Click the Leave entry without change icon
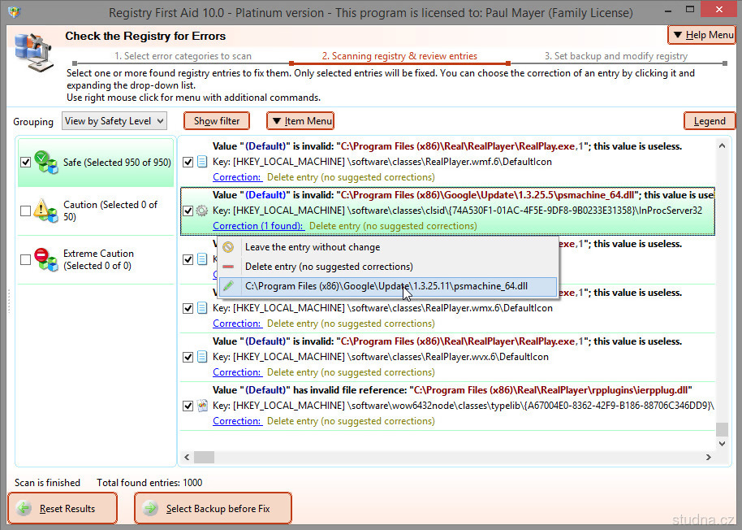Viewport: 742px width, 530px height. 228,247
